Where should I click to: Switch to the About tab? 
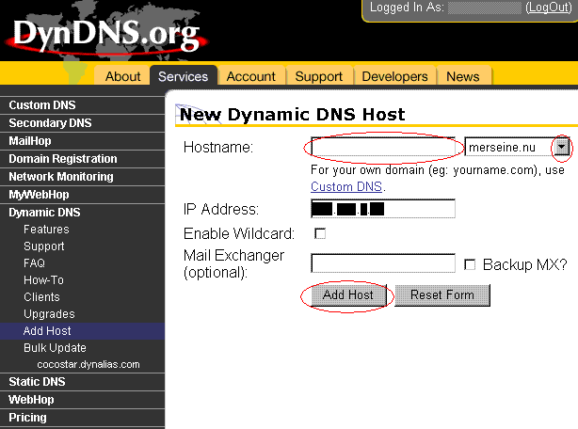[122, 77]
